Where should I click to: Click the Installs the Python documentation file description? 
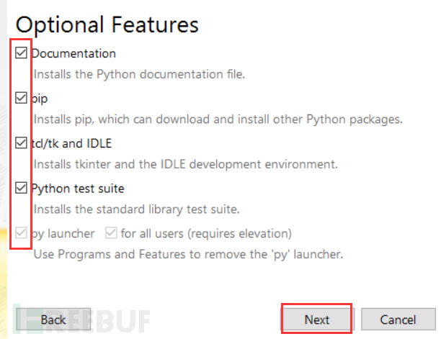[139, 74]
